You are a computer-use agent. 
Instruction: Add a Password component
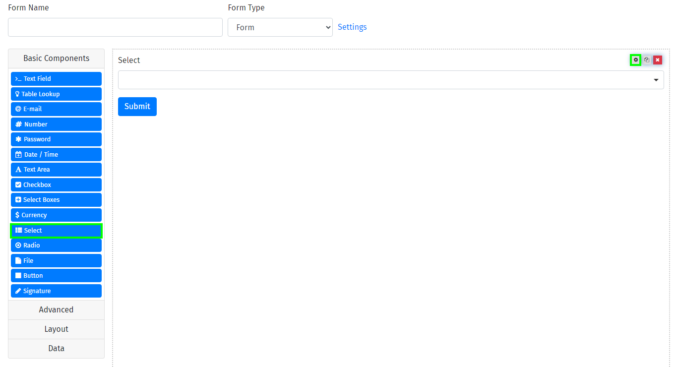point(56,139)
